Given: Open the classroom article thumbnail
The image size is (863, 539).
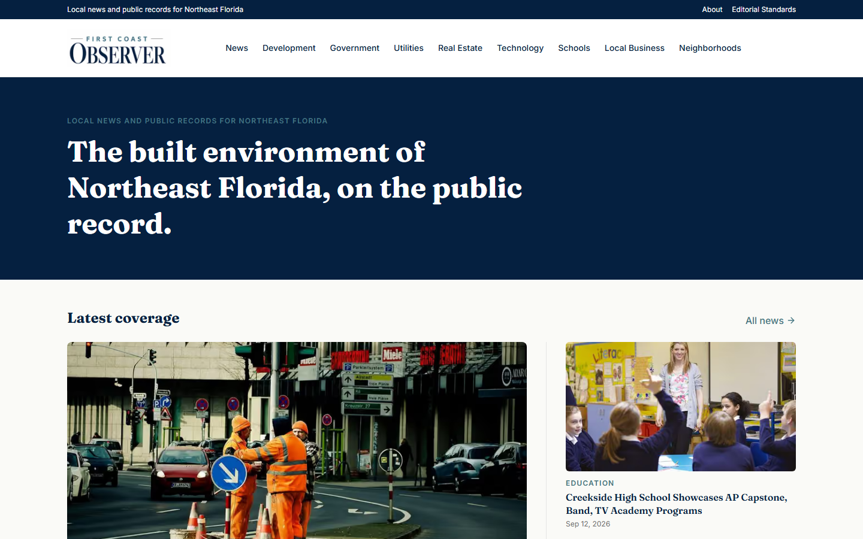Looking at the screenshot, I should pyautogui.click(x=681, y=407).
